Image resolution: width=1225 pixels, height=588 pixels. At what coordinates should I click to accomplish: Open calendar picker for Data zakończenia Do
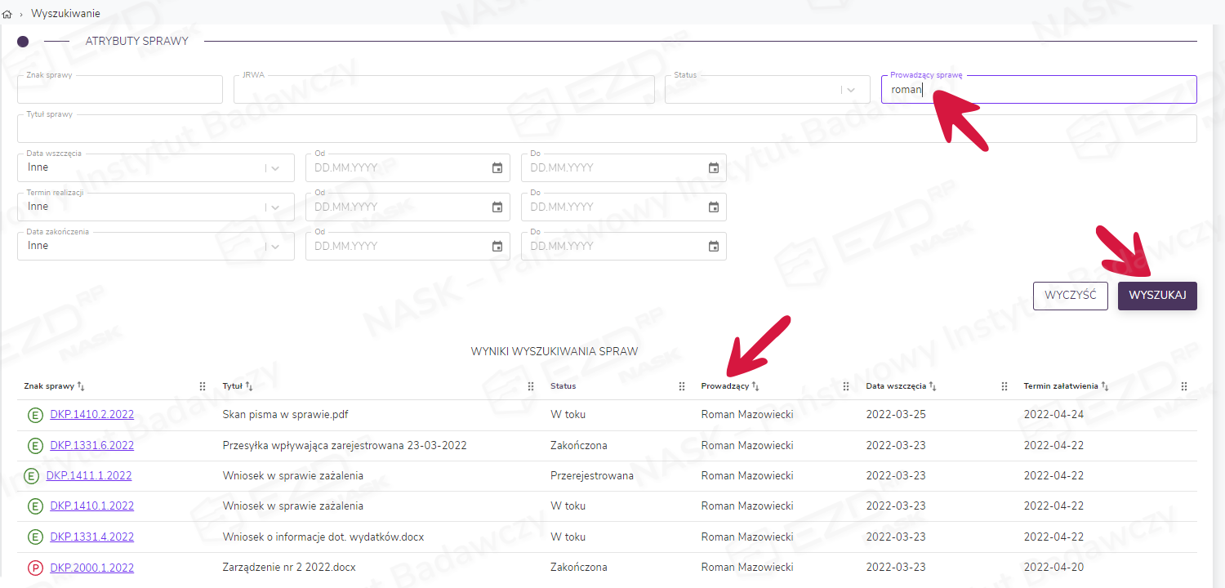713,247
